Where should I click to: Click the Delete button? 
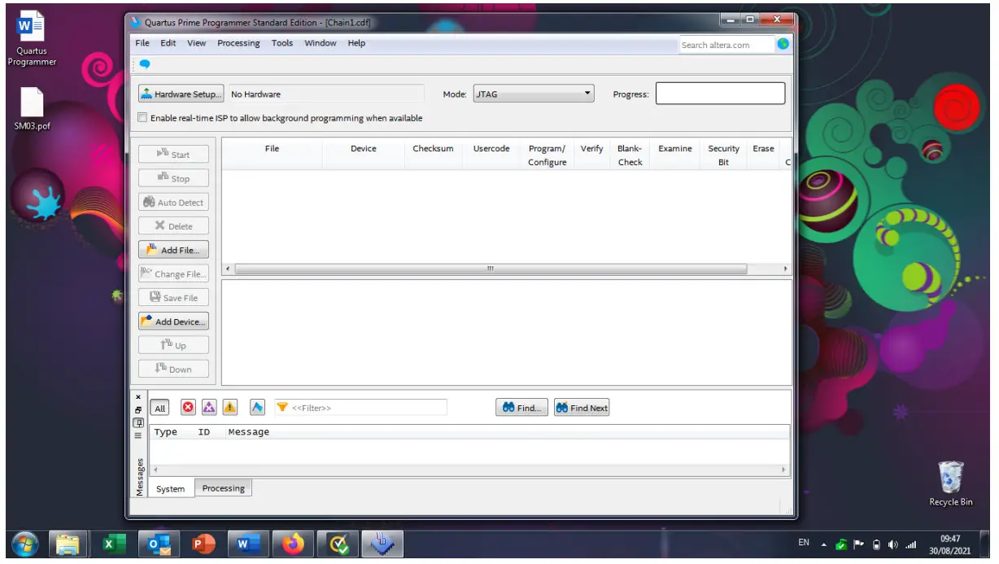173,226
